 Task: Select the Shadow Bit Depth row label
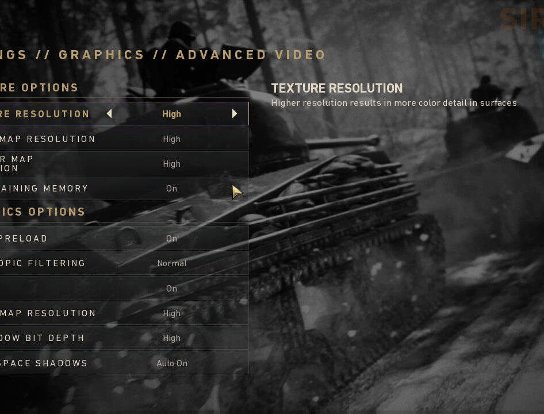(42, 338)
